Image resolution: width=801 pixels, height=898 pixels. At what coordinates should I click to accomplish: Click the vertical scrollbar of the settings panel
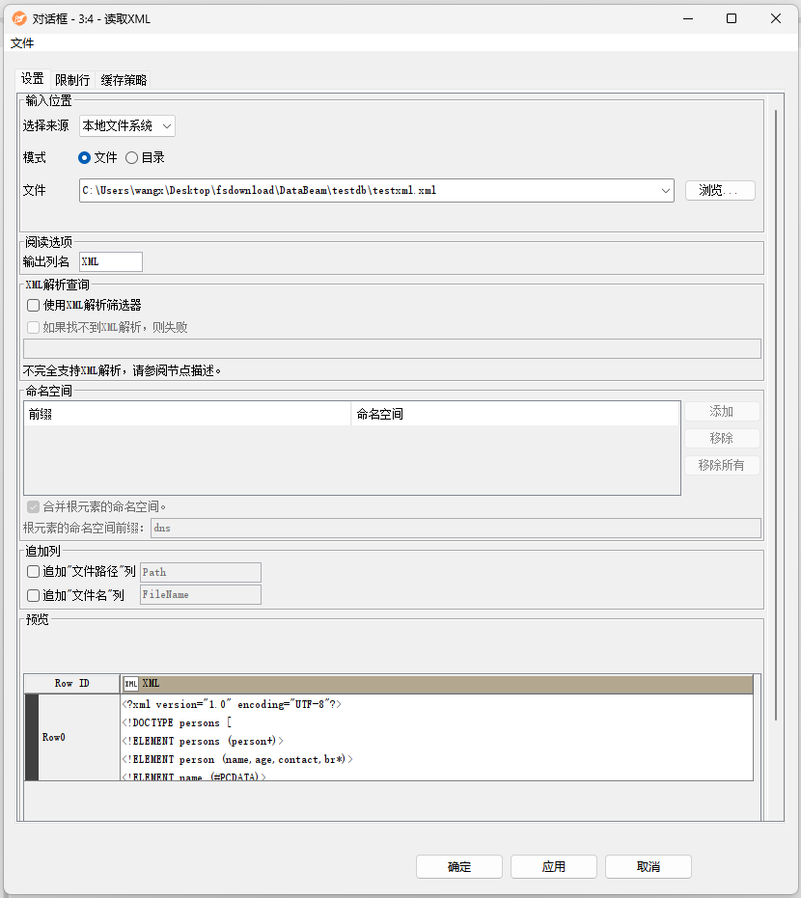775,386
